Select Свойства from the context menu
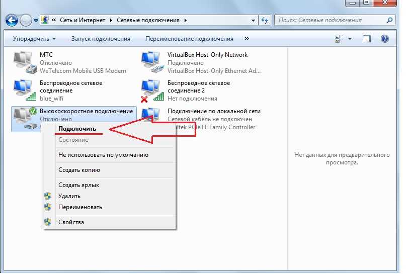411x274 pixels. pyautogui.click(x=71, y=222)
